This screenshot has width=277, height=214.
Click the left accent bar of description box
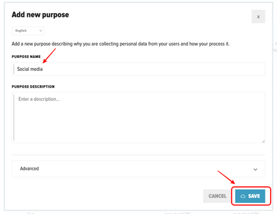[x=14, y=118]
